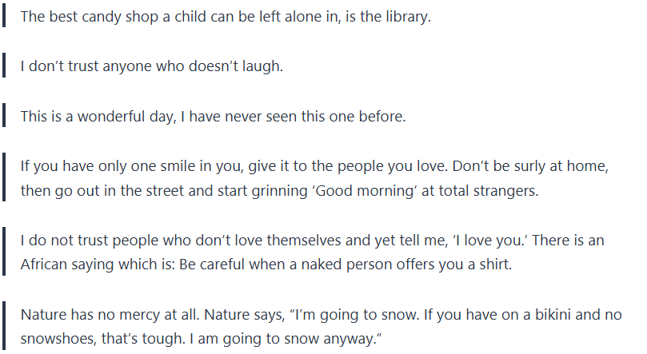Click the vertical bar beside the African saying quote
Screen dimensions: 647x354
pos(4,253)
